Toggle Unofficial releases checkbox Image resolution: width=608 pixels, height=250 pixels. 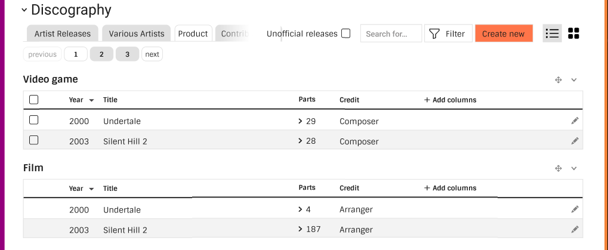[x=346, y=33]
